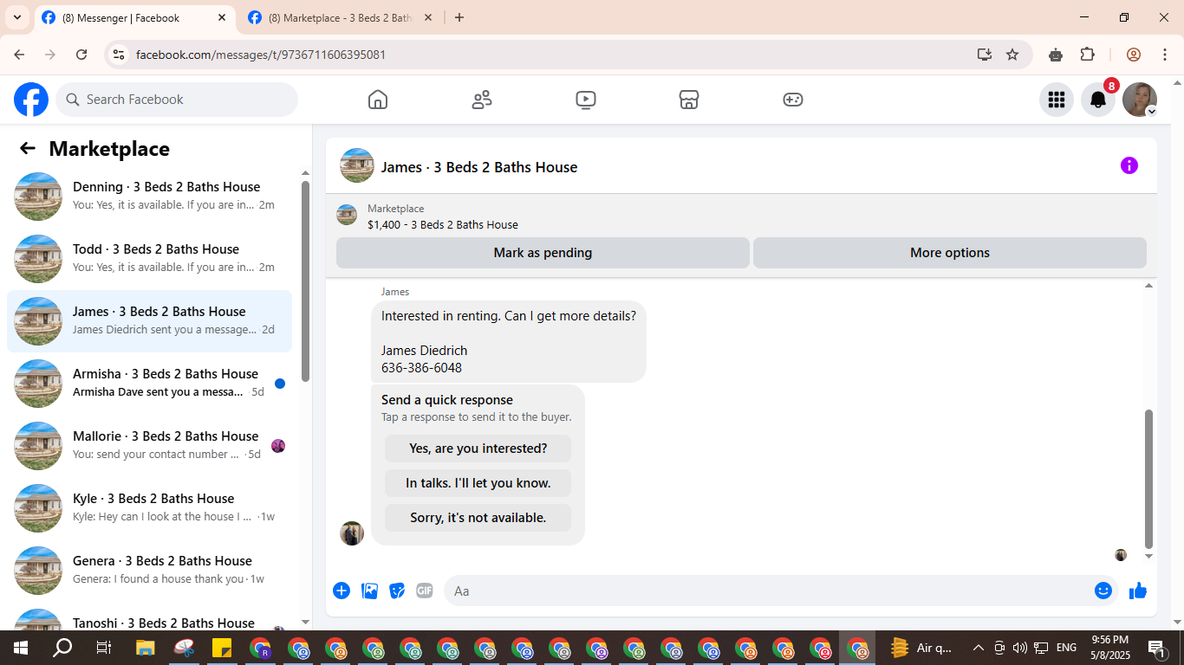Open Chrome three-dot menu

point(1164,55)
